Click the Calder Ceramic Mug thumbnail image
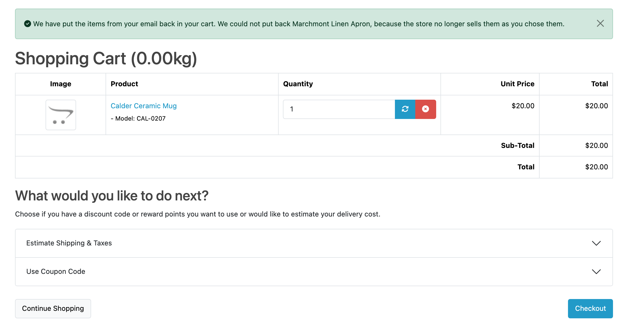Screen dimensions: 628x336 (x=61, y=115)
